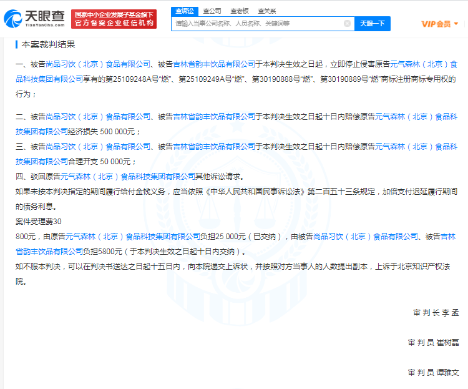Open 尚品习饮（北京）食品有限公司 link in item 二
Image resolution: width=468 pixels, height=389 pixels.
(98, 117)
